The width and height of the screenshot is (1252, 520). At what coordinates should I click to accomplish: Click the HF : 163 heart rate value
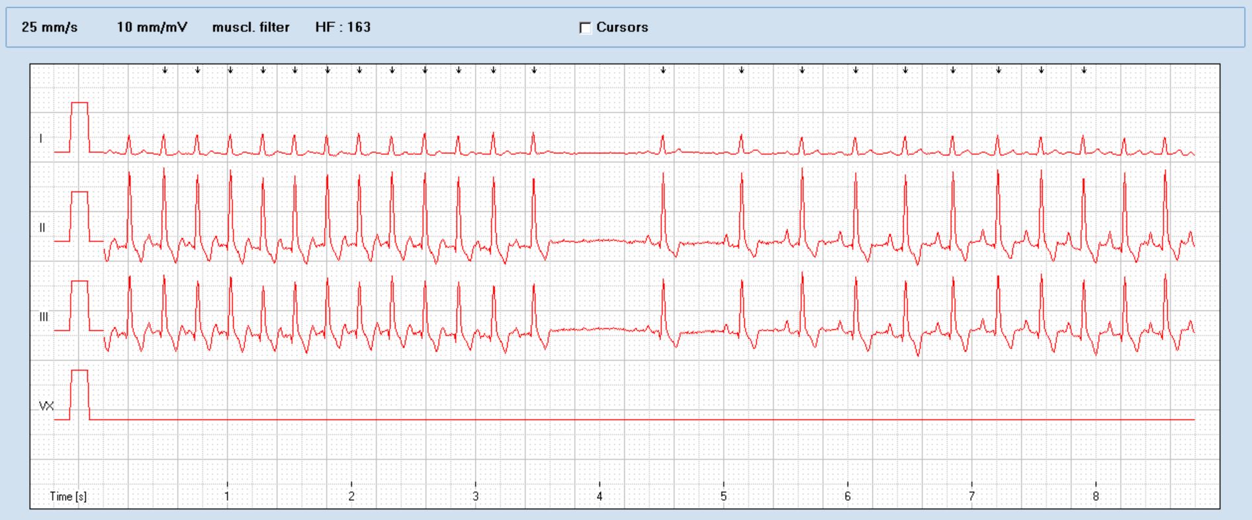click(x=343, y=27)
